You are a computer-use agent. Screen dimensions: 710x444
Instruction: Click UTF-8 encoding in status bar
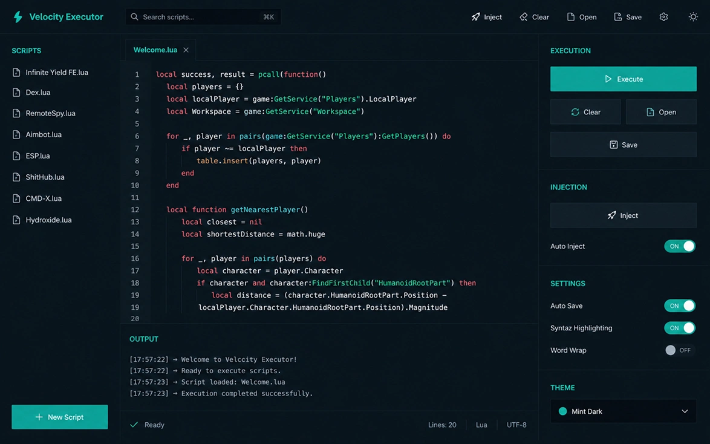[516, 425]
